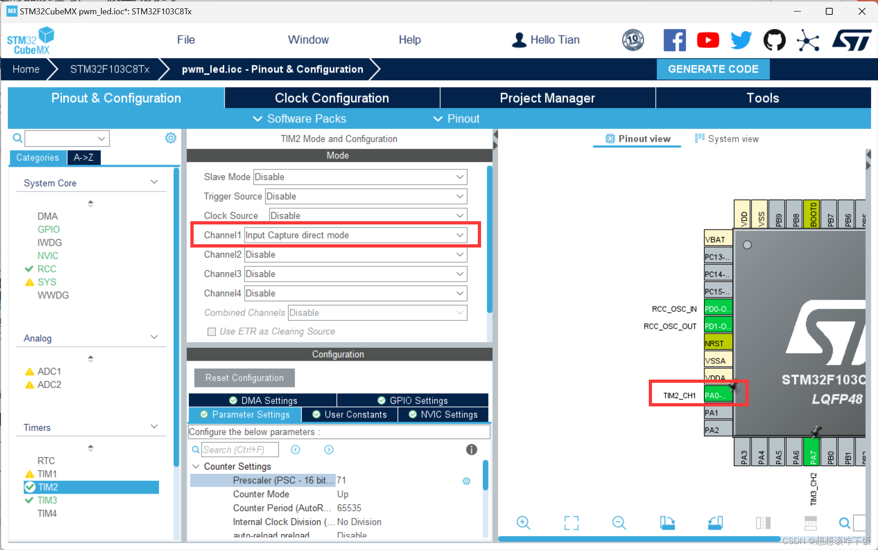Open the Channel3 dropdown
The image size is (878, 550).
(355, 274)
